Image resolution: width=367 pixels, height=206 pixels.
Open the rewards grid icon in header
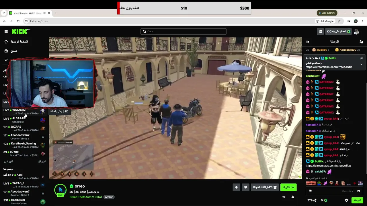coord(320,31)
